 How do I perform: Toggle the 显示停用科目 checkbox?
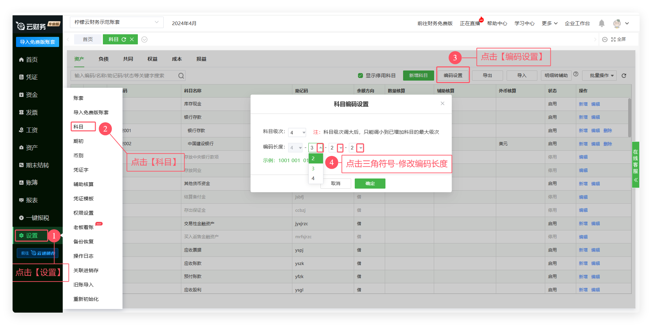pyautogui.click(x=360, y=76)
